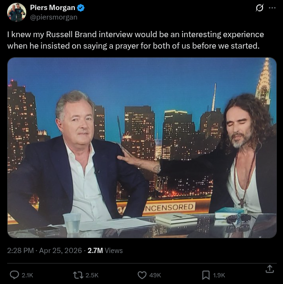Click the Apr 25, 2026 date
This screenshot has height=284, width=283.
[x=61, y=251]
